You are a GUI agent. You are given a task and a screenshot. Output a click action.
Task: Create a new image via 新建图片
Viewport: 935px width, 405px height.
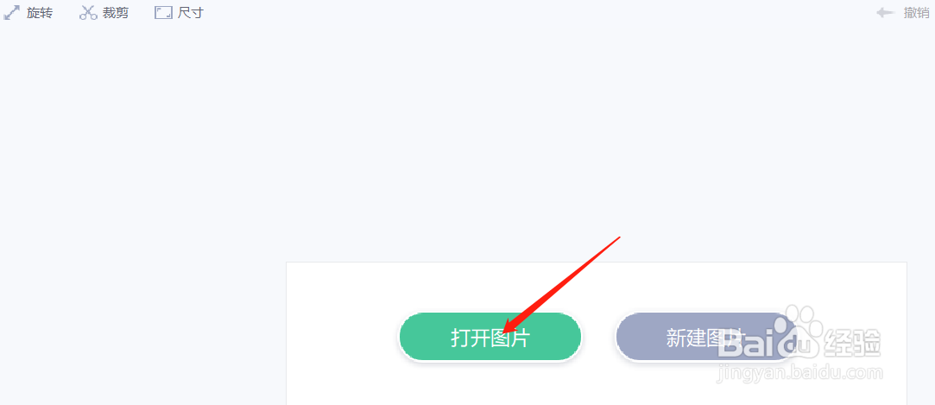(x=706, y=337)
